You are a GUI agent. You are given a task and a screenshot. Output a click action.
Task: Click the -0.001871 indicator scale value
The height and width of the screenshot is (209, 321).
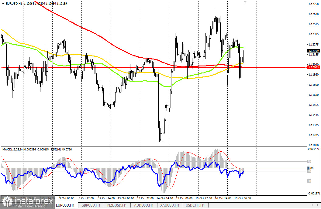click(x=314, y=193)
